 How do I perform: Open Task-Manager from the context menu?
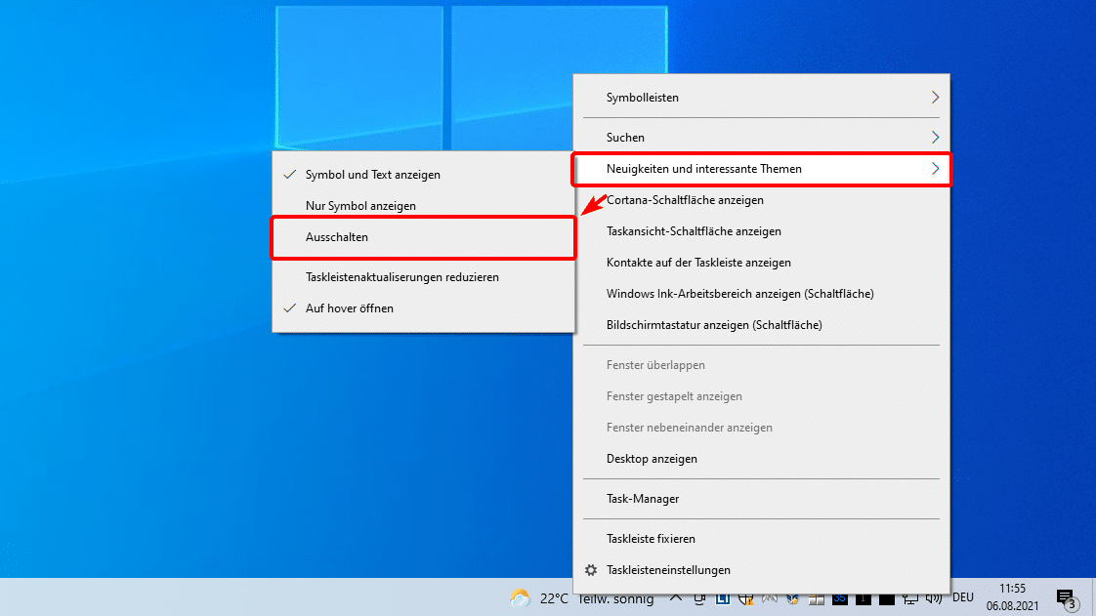pos(642,499)
